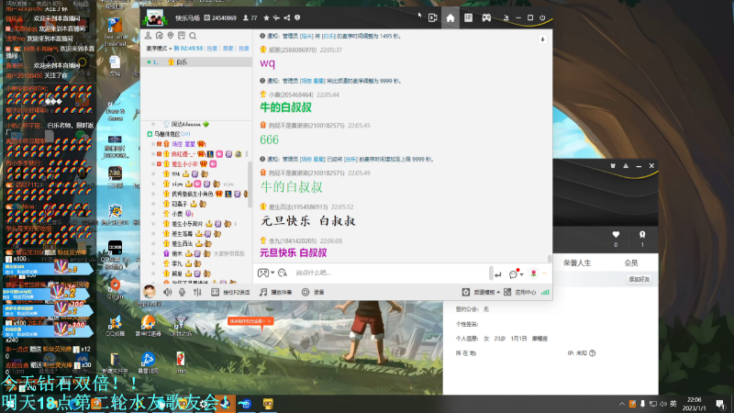The image size is (734, 413).
Task: Toggle the speaker volume icon
Action: (x=168, y=292)
